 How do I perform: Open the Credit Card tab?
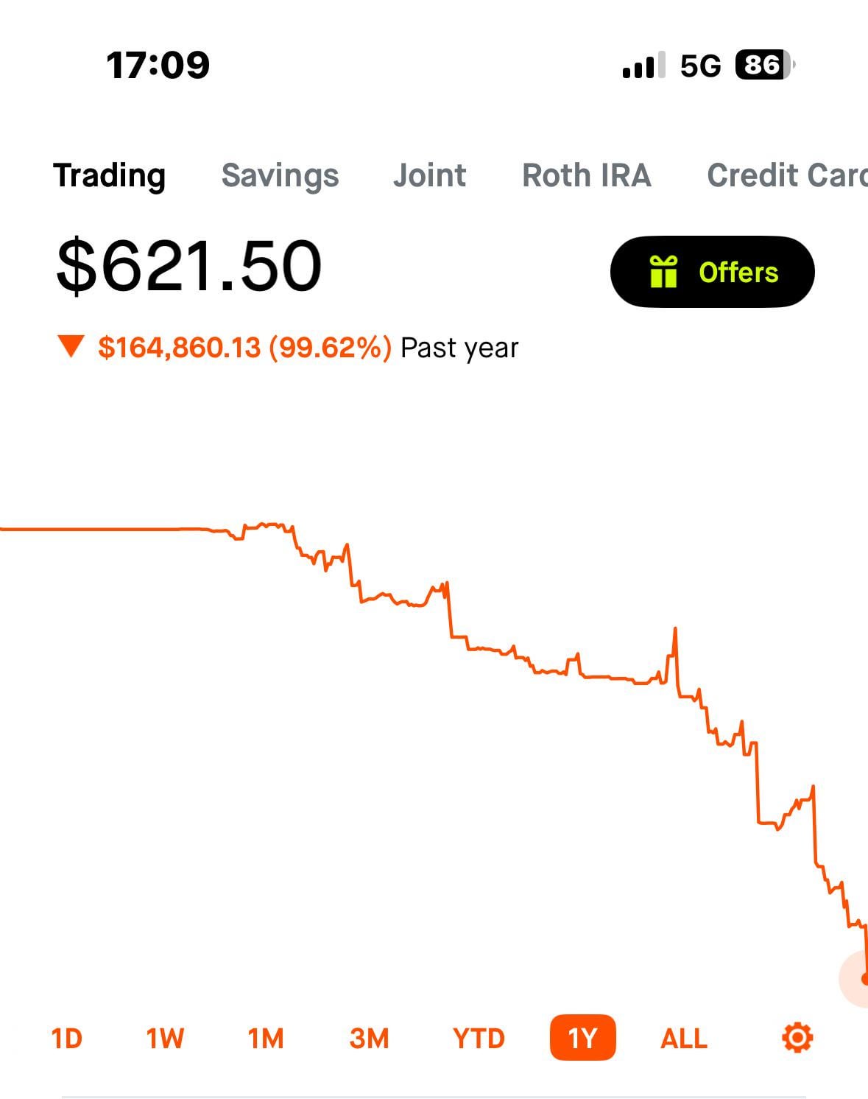[786, 176]
